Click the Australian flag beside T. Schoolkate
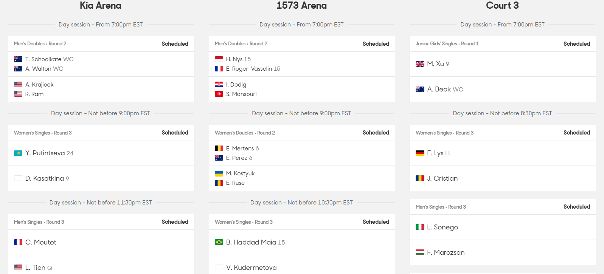604x274 pixels. point(18,59)
